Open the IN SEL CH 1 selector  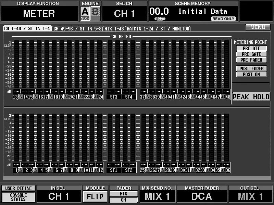(x=59, y=196)
